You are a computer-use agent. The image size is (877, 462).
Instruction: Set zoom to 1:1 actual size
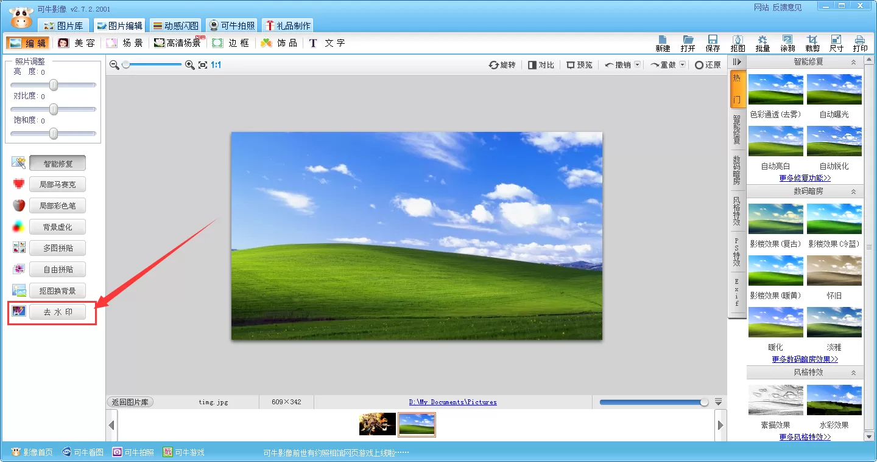tap(216, 64)
